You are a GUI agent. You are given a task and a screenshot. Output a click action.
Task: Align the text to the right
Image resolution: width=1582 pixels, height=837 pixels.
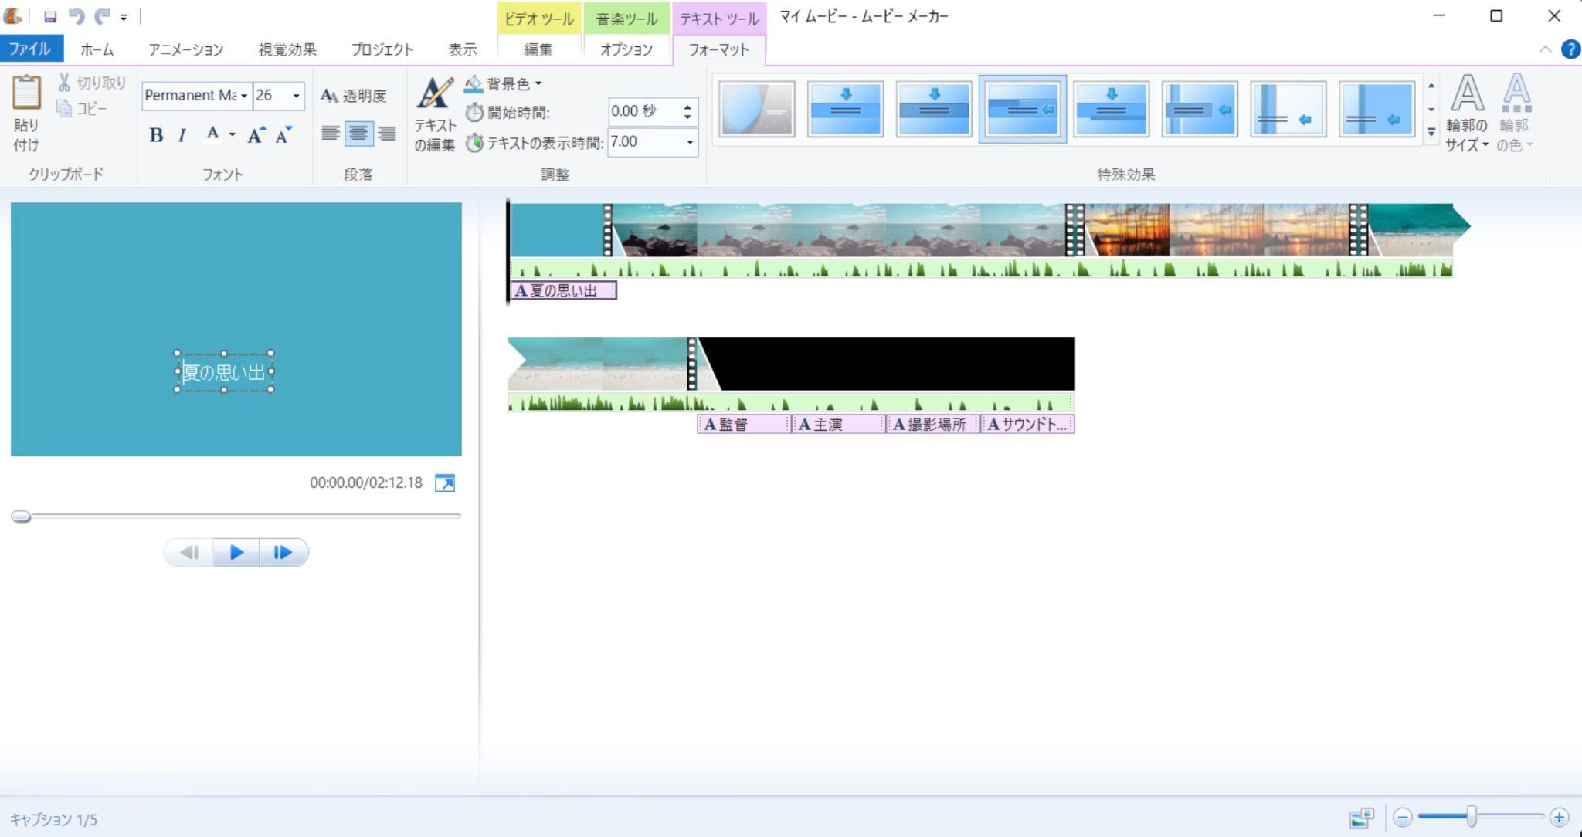(387, 134)
